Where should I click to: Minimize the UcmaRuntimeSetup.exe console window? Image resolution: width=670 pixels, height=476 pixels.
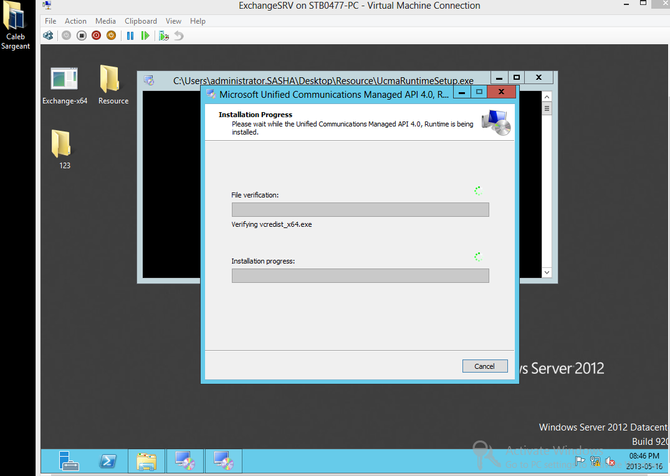[499, 78]
